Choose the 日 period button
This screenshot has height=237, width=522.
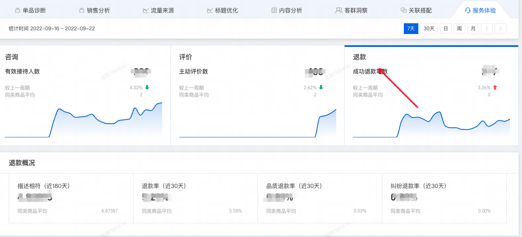pos(446,29)
